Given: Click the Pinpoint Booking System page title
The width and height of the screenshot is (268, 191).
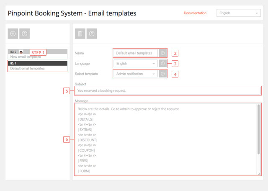Looking at the screenshot, I should pyautogui.click(x=72, y=13).
